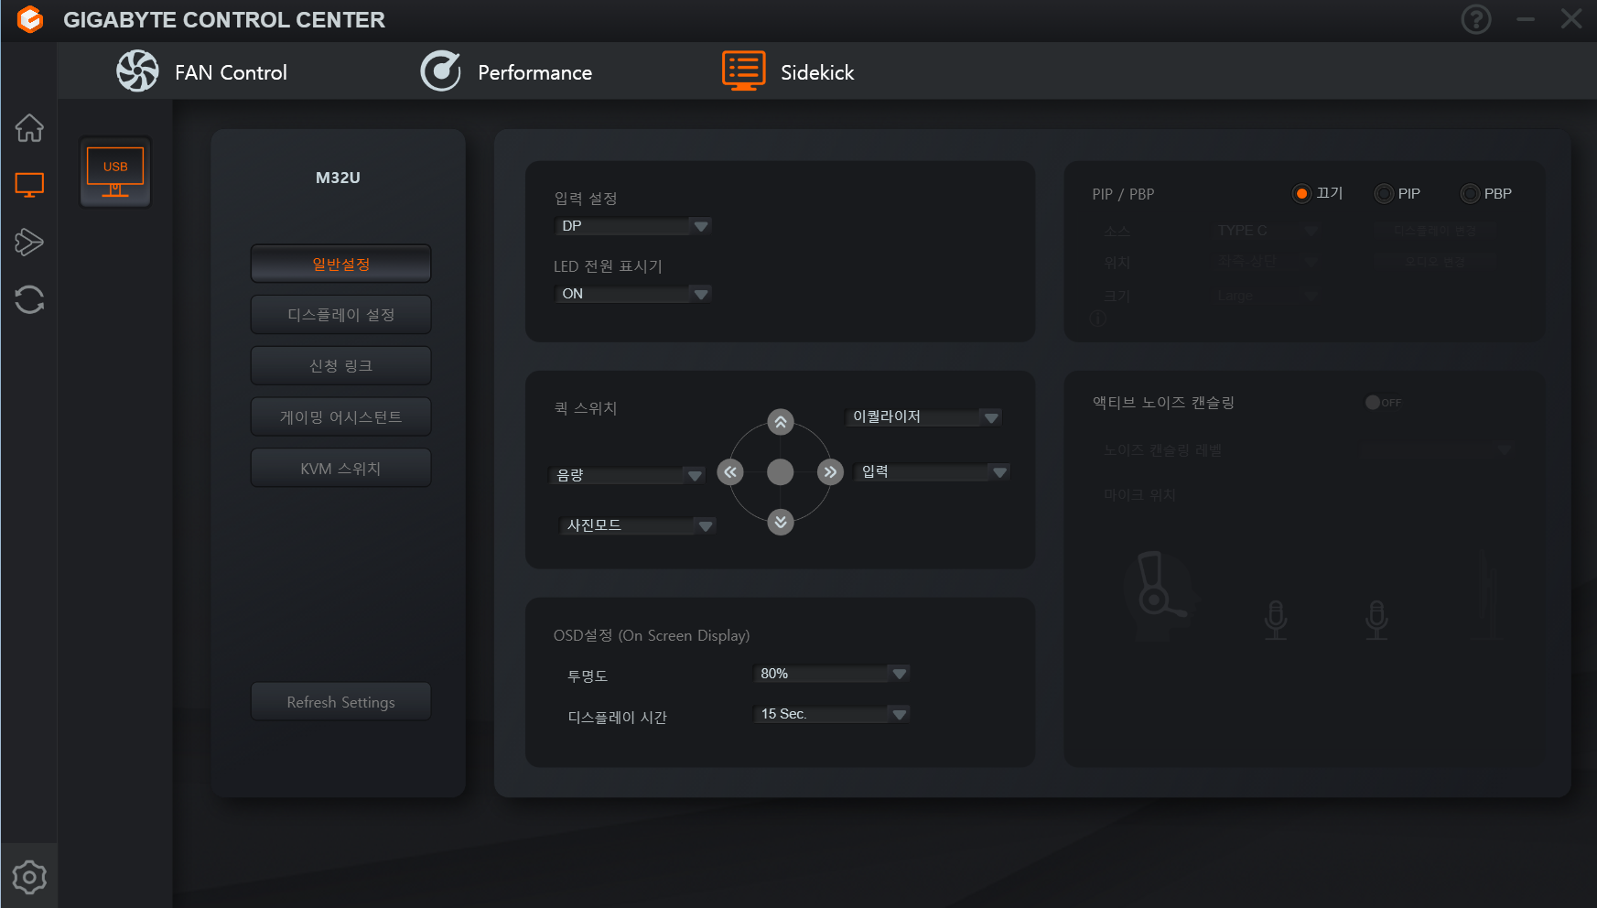Select the microphone icon nearest the monitor side view

(1376, 620)
